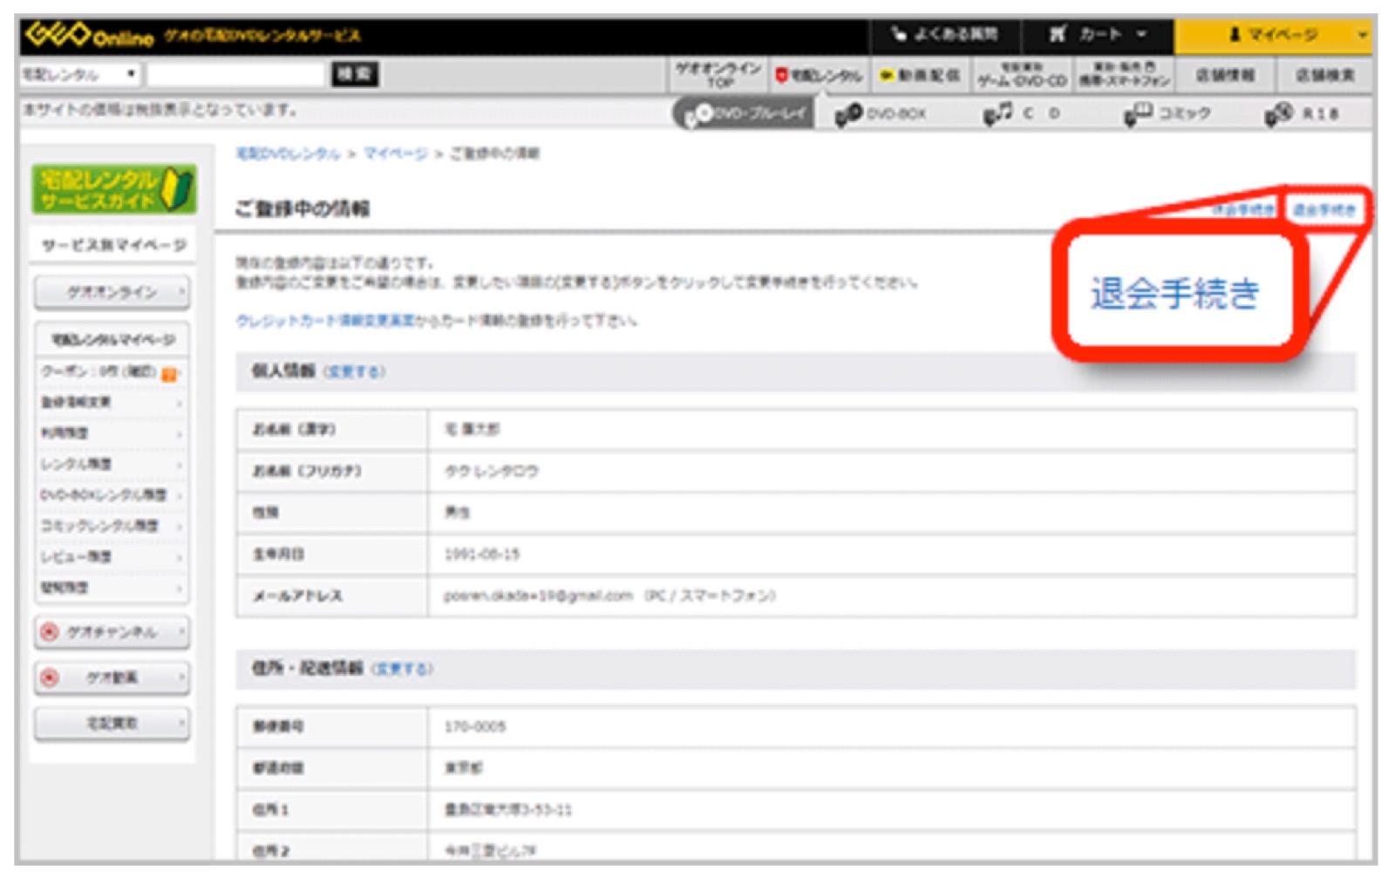Click the マイページ breadcrumb link
Screen dimensions: 1395x877
tap(395, 153)
